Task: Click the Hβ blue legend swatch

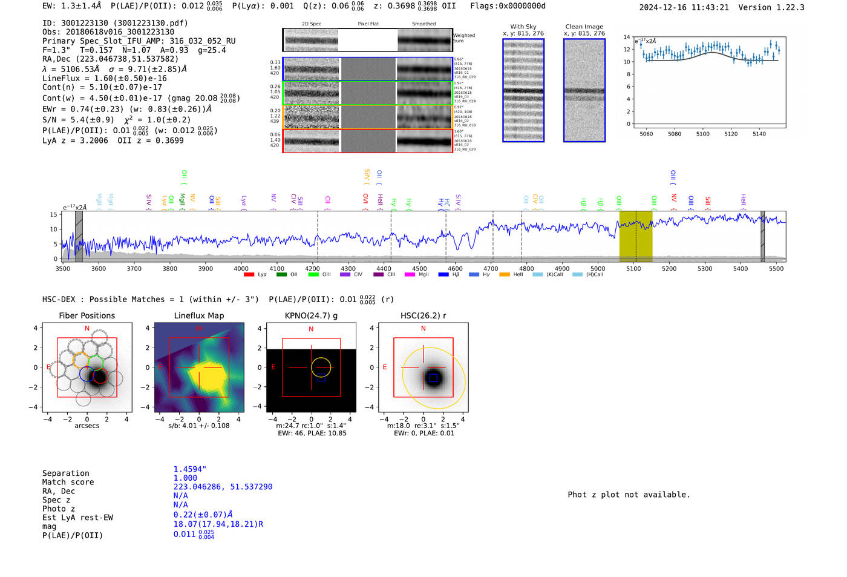Action: tap(443, 275)
